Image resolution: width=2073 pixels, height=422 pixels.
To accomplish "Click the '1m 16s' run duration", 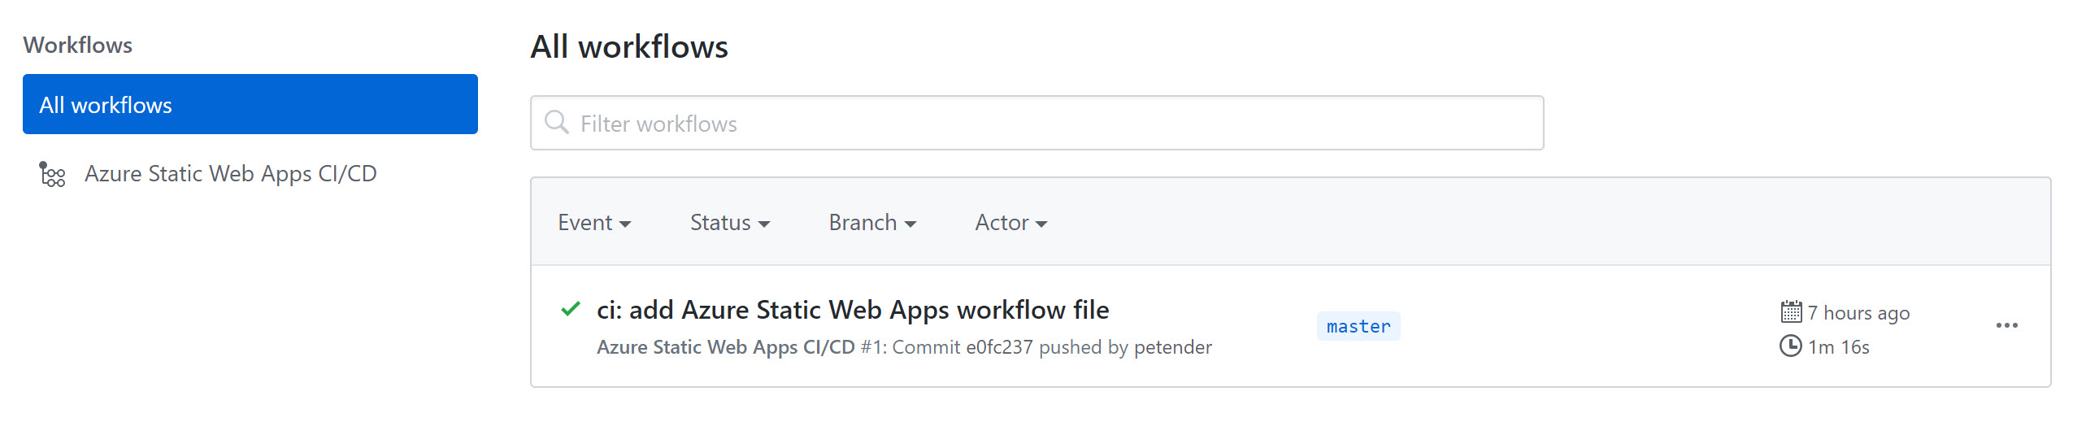I will pyautogui.click(x=1838, y=347).
